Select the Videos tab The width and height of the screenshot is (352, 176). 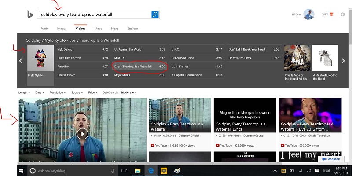81,29
